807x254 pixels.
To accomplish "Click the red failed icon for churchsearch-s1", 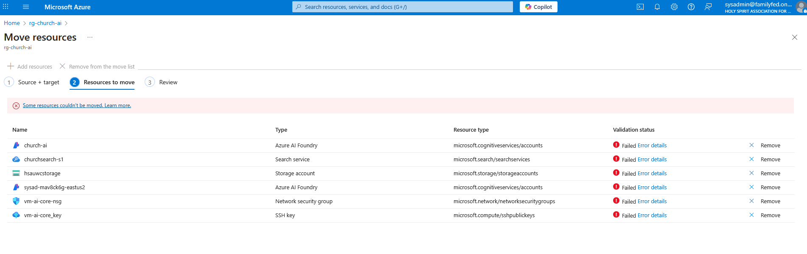I will click(x=616, y=159).
